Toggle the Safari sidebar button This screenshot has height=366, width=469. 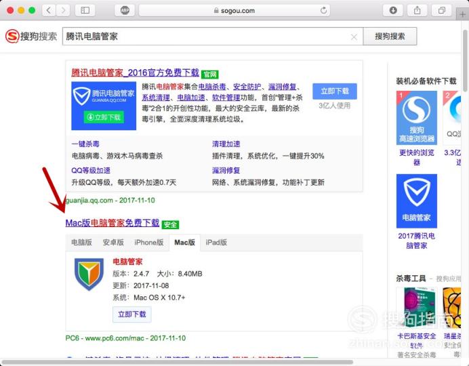[85, 10]
